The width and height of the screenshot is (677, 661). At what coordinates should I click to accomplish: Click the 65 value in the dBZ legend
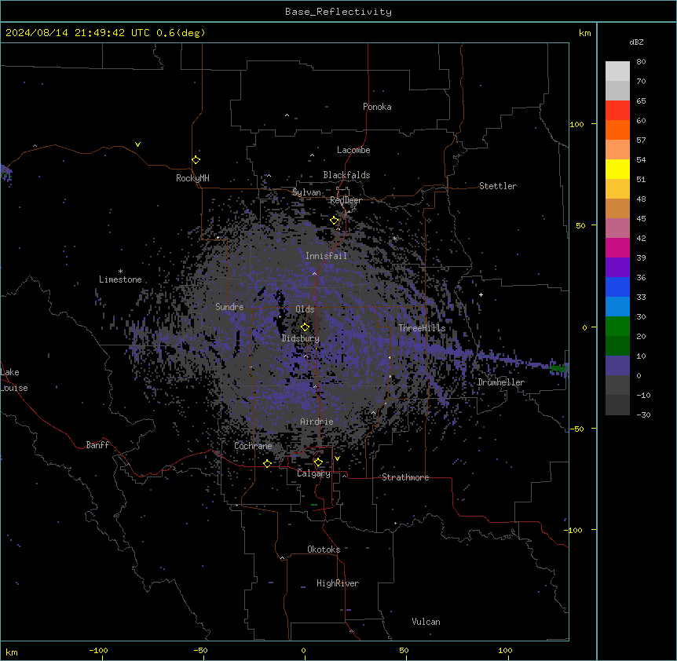click(641, 101)
